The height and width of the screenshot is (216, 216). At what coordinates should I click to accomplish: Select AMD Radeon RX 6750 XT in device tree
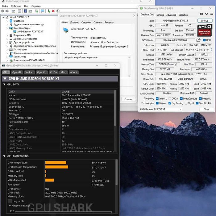(30, 32)
